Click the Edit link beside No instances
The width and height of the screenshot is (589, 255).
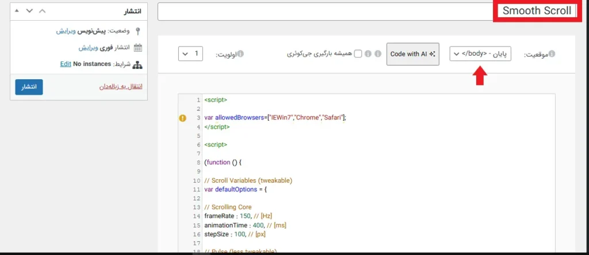[66, 64]
